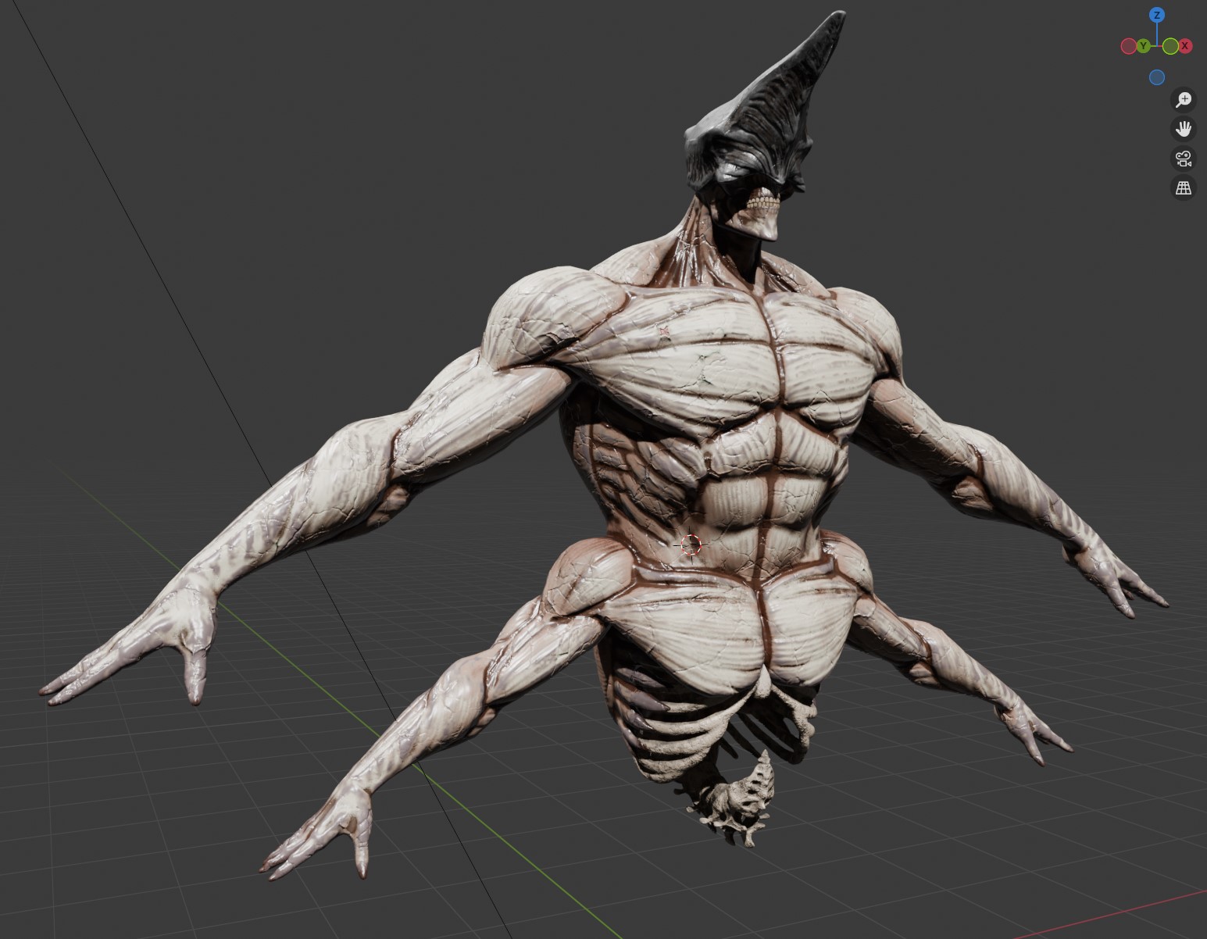Viewport: 1207px width, 939px height.
Task: Click the unlabeled red negative X gizmo circle
Action: 1128,46
